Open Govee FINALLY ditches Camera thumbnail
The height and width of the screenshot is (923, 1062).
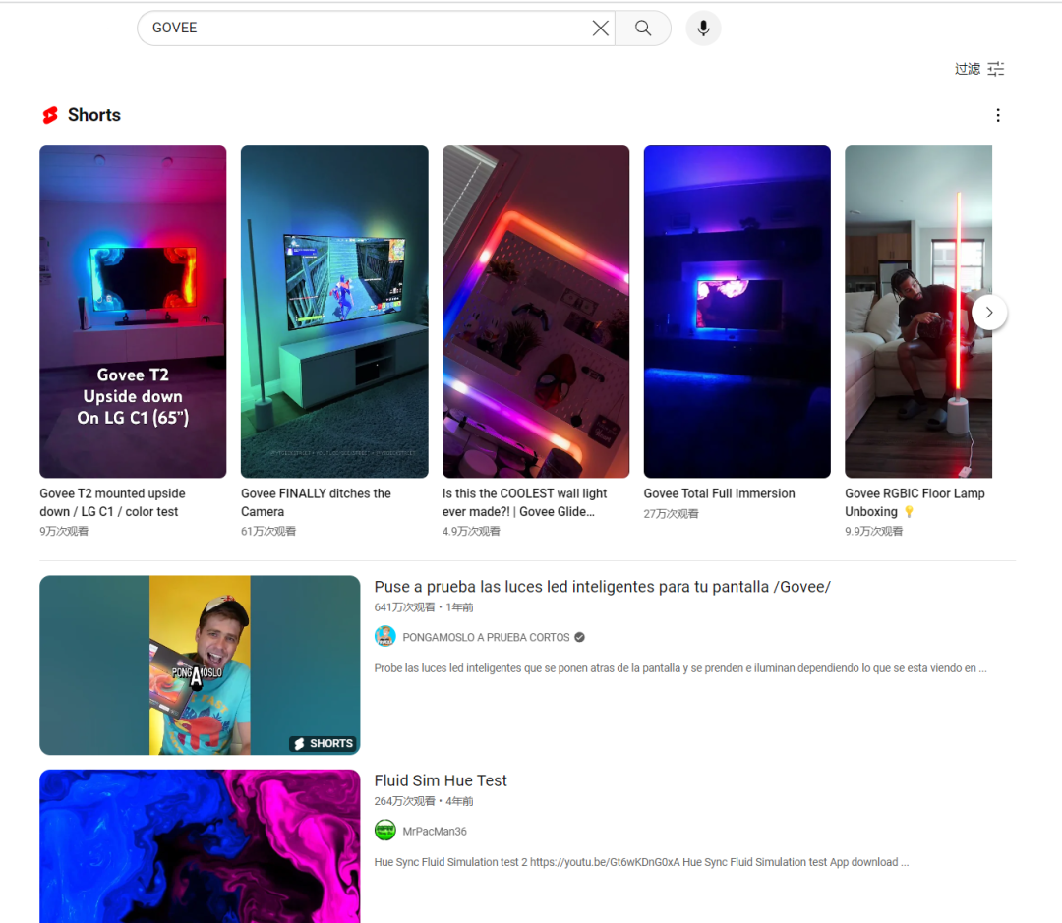[334, 312]
